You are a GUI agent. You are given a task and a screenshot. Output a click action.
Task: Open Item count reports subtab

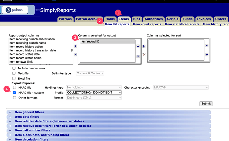tap(147, 24)
